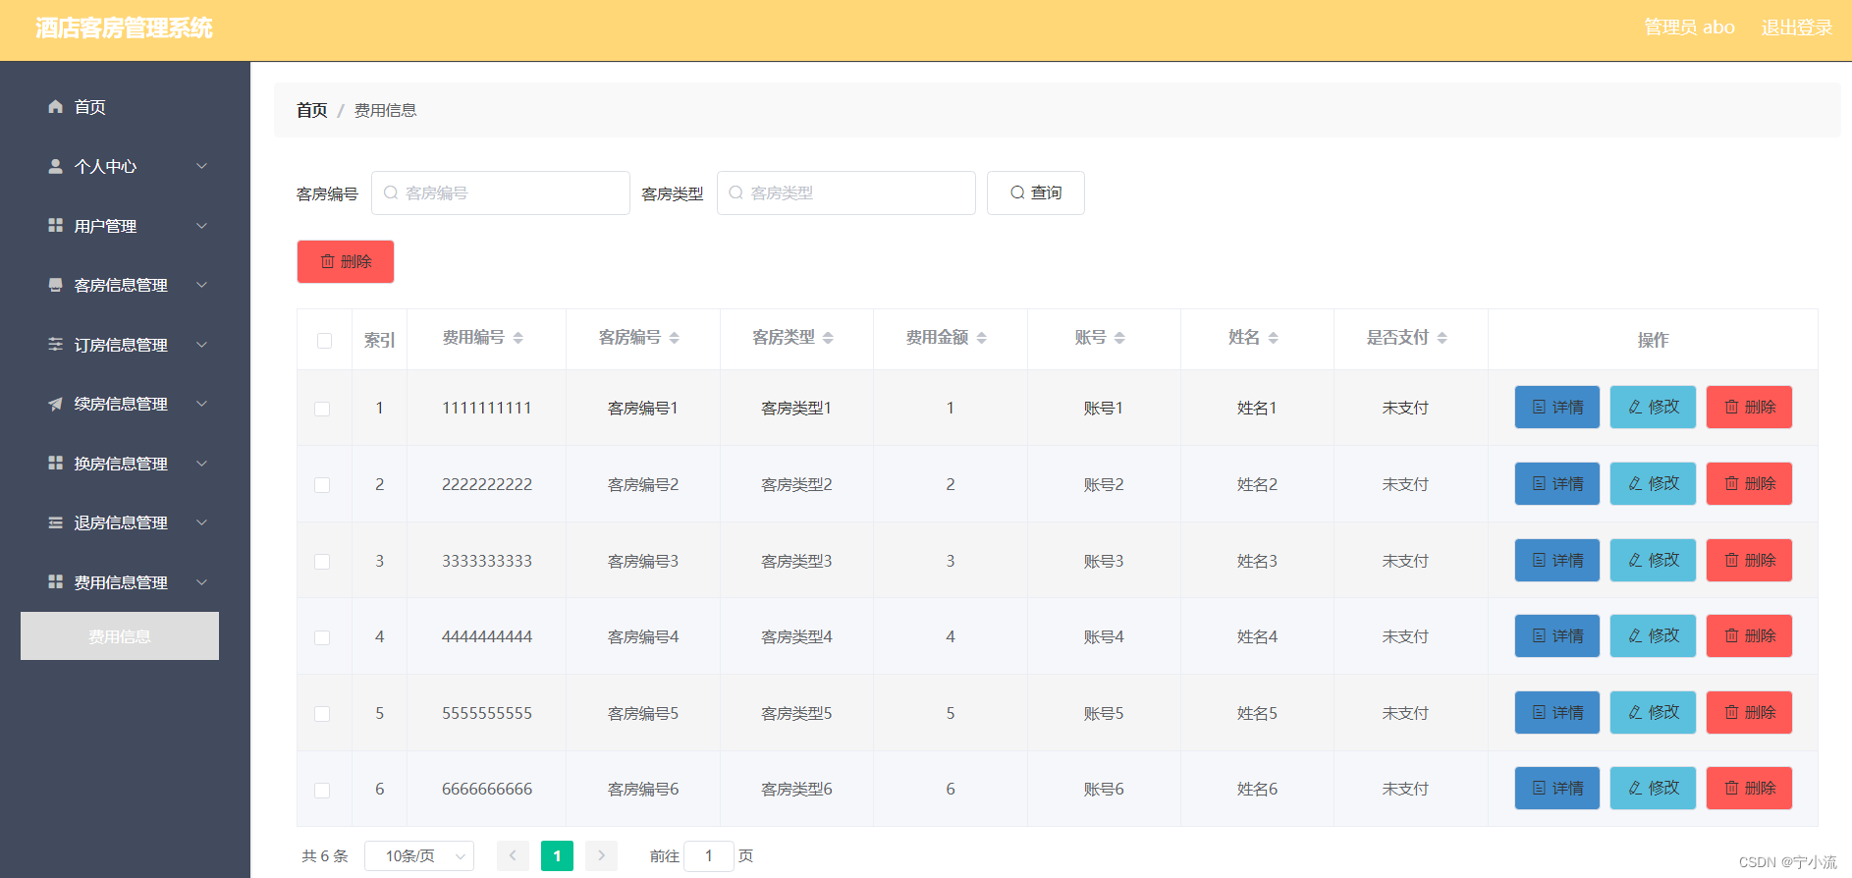Click the grid icon for 换房信息管理
1852x878 pixels.
point(56,463)
